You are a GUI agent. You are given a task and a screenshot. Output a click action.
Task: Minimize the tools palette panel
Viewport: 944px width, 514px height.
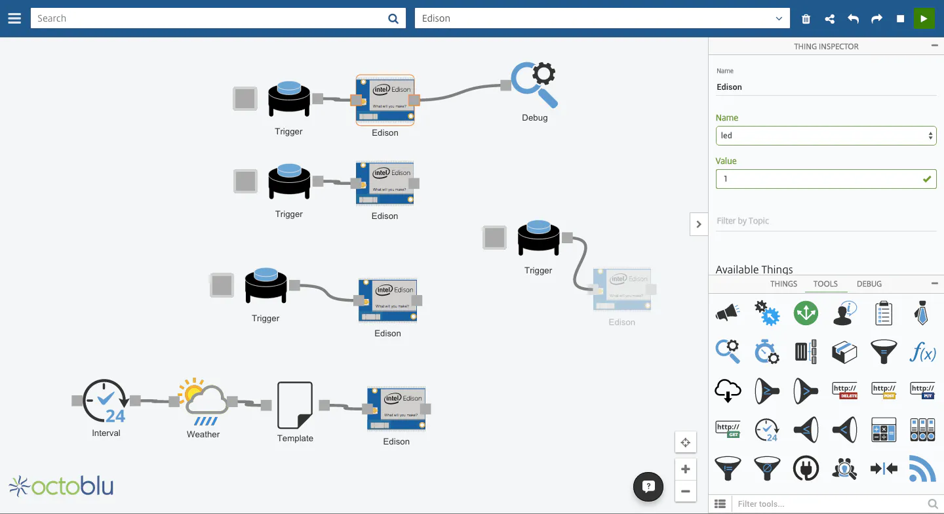934,283
